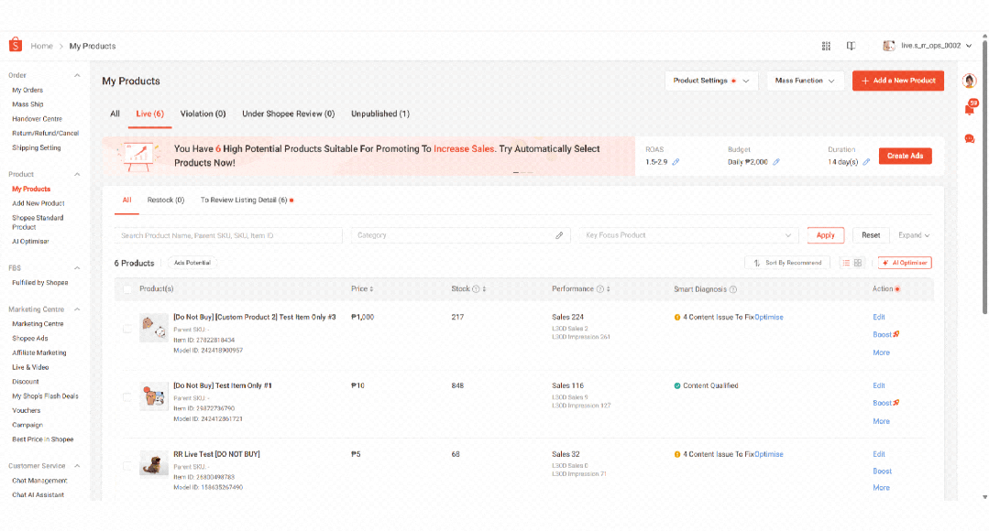Click the product name search field

(x=228, y=236)
